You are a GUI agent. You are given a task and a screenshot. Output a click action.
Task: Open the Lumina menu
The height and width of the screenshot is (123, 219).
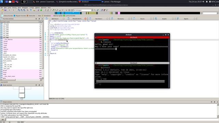pos(31,8)
